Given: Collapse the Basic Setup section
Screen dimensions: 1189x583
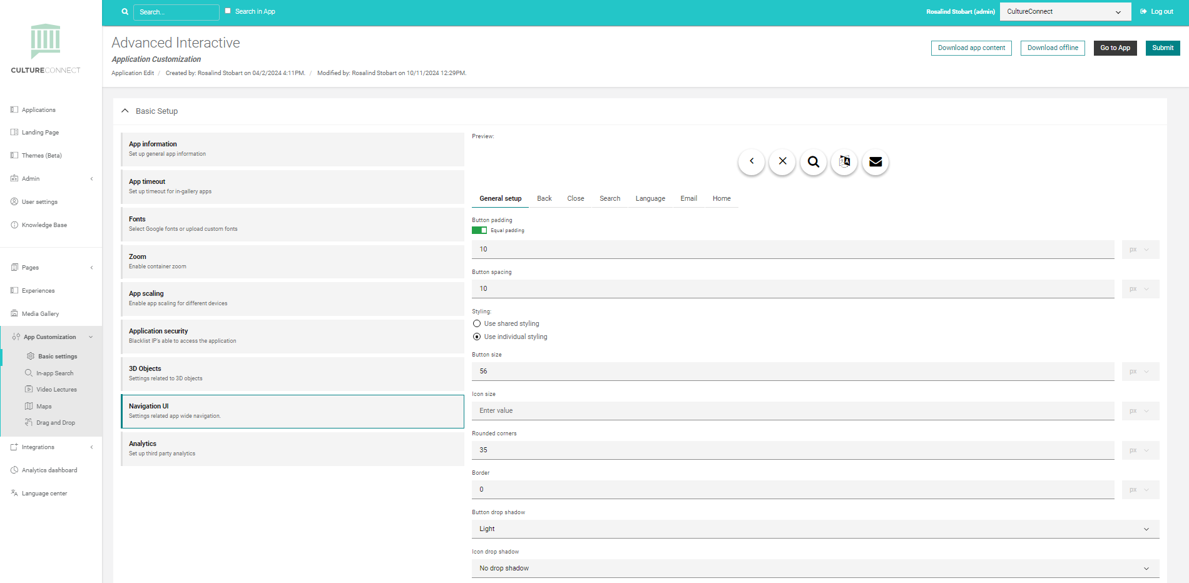Looking at the screenshot, I should coord(125,111).
